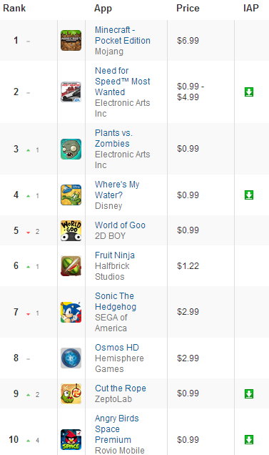Click the Price column header
The width and height of the screenshot is (269, 455).
pos(188,8)
